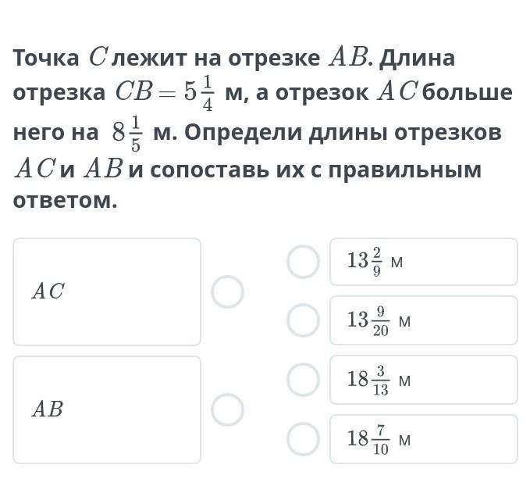The width and height of the screenshot is (530, 479).
Task: Click the 13 9/20 м answer card
Action: click(423, 320)
